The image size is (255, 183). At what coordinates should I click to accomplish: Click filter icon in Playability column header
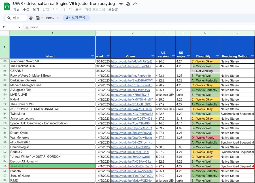coord(217,56)
